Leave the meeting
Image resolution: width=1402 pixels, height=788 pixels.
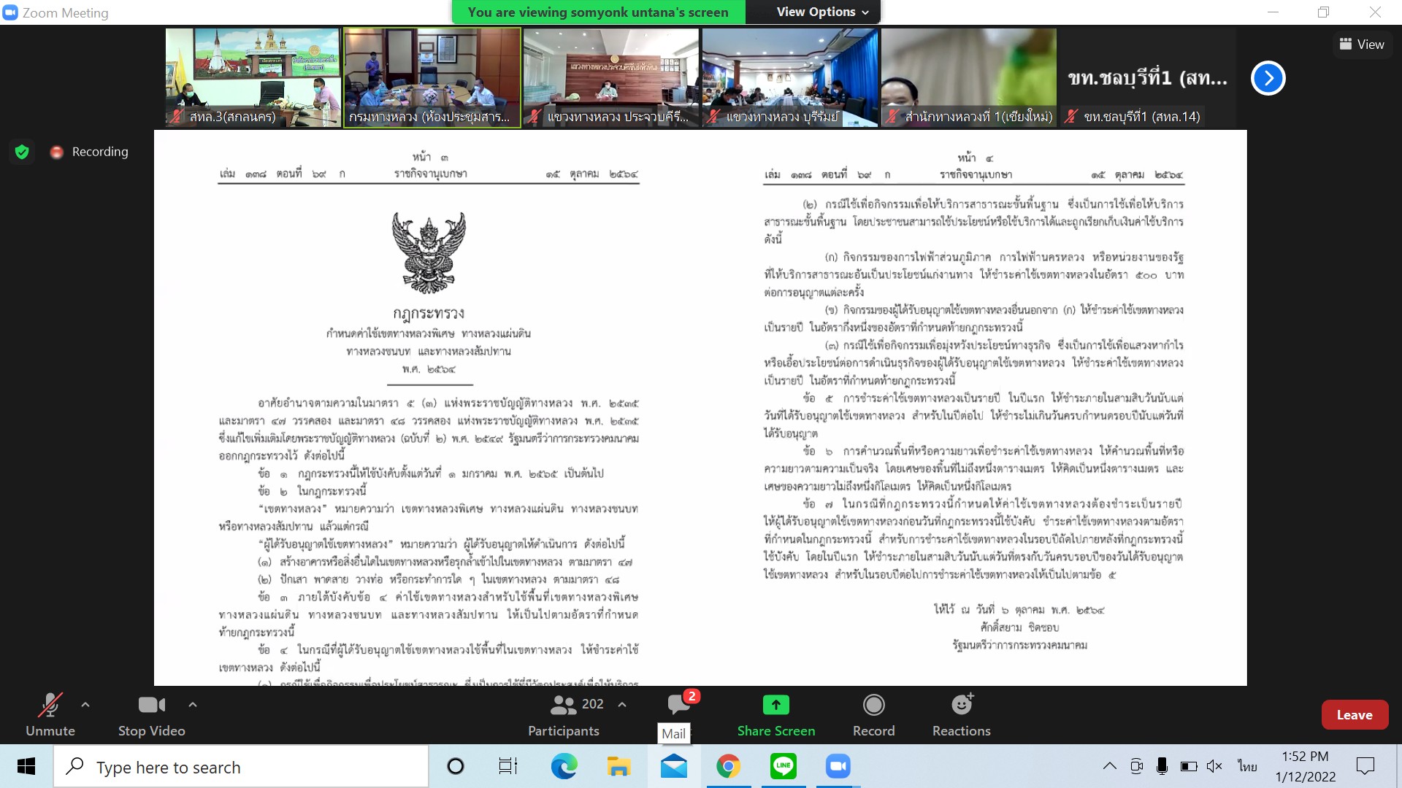(1354, 715)
